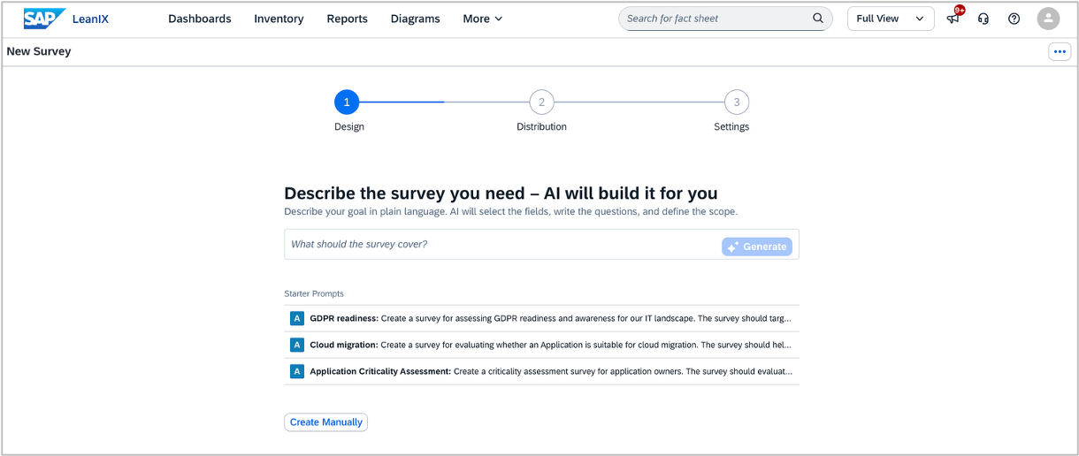Open the user profile avatar
Image resolution: width=1079 pixels, height=456 pixels.
1048,19
